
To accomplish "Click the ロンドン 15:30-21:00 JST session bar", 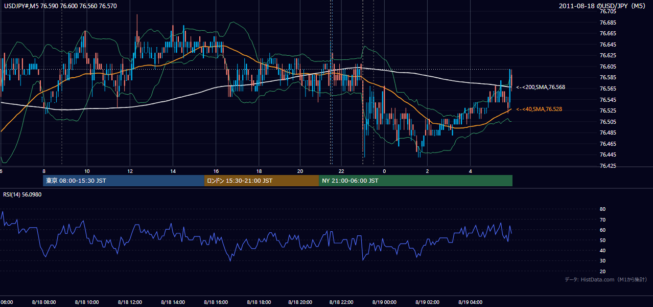I will tap(261, 181).
